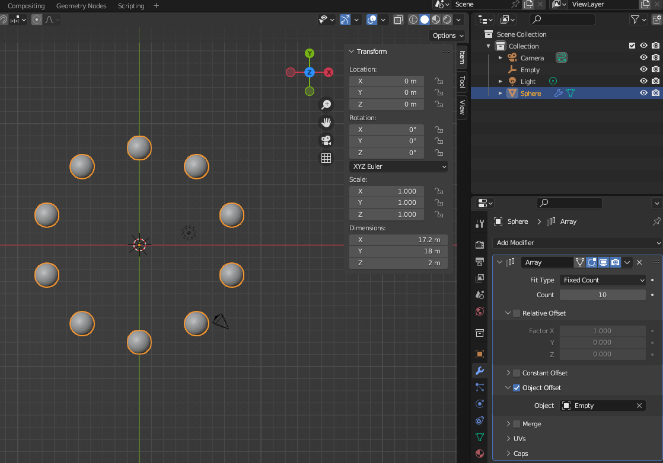Toggle X-ray view in viewport header
Viewport: 663px width, 463px height.
[x=398, y=20]
